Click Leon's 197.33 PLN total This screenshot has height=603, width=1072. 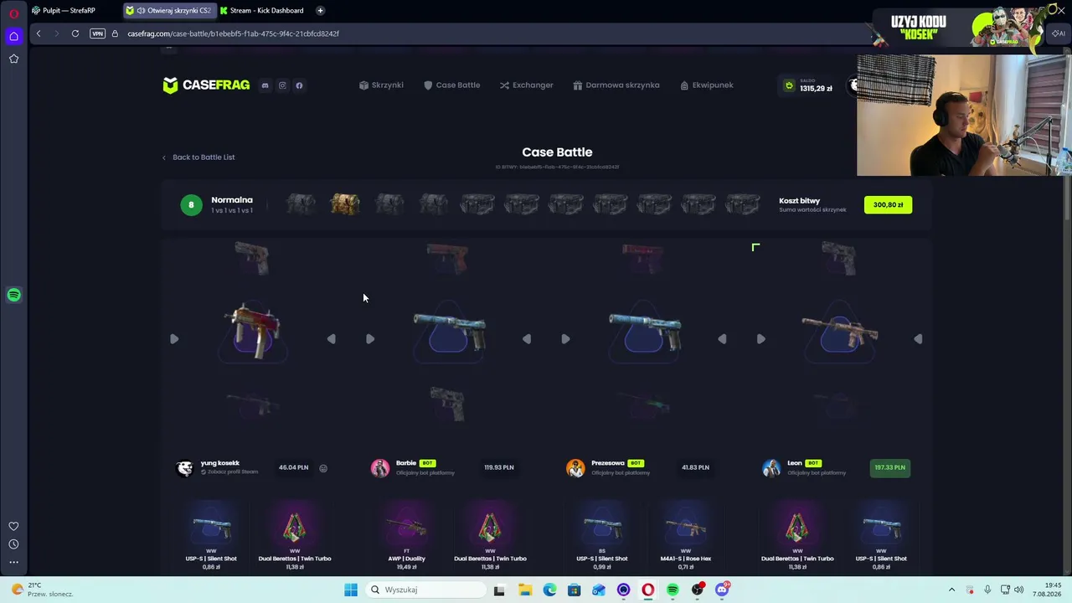click(889, 467)
